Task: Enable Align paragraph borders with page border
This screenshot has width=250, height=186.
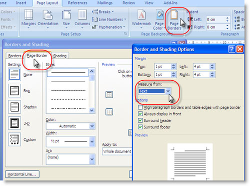Action: (x=140, y=107)
